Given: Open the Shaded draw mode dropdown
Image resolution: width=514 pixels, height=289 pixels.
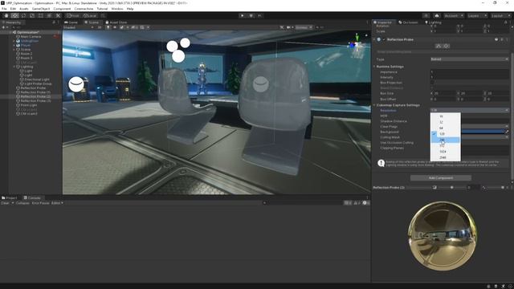Looking at the screenshot, I should (79, 27).
